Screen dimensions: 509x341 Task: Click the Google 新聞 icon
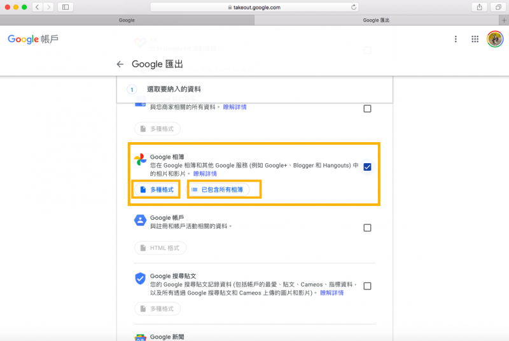pos(140,337)
